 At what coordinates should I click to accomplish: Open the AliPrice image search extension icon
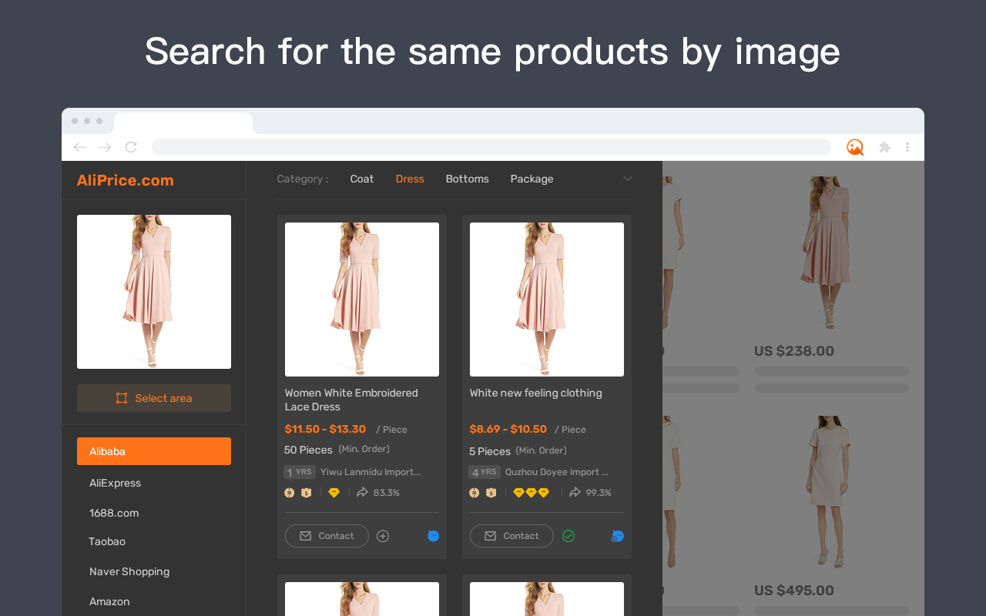pos(854,147)
